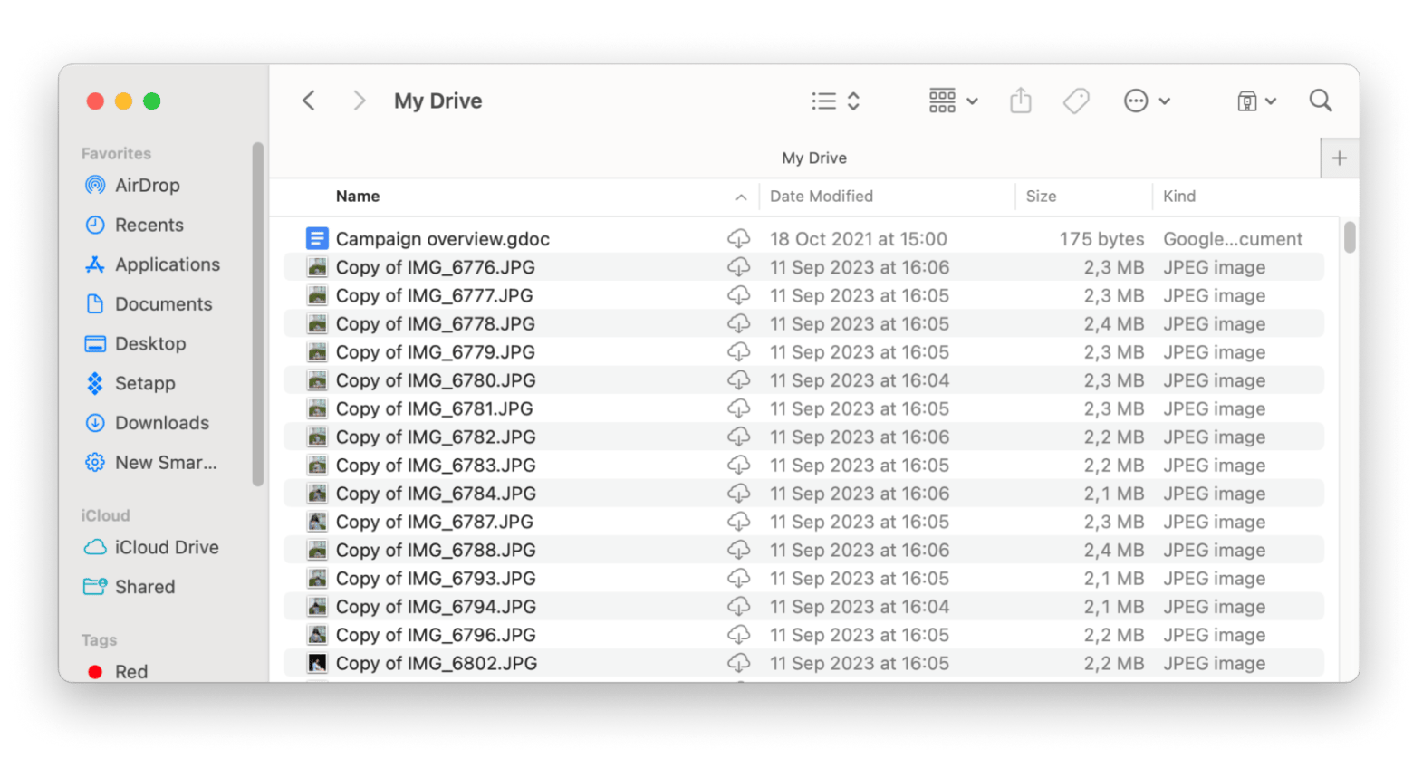Open iCloud Drive from sidebar
The height and width of the screenshot is (768, 1413).
pyautogui.click(x=166, y=547)
